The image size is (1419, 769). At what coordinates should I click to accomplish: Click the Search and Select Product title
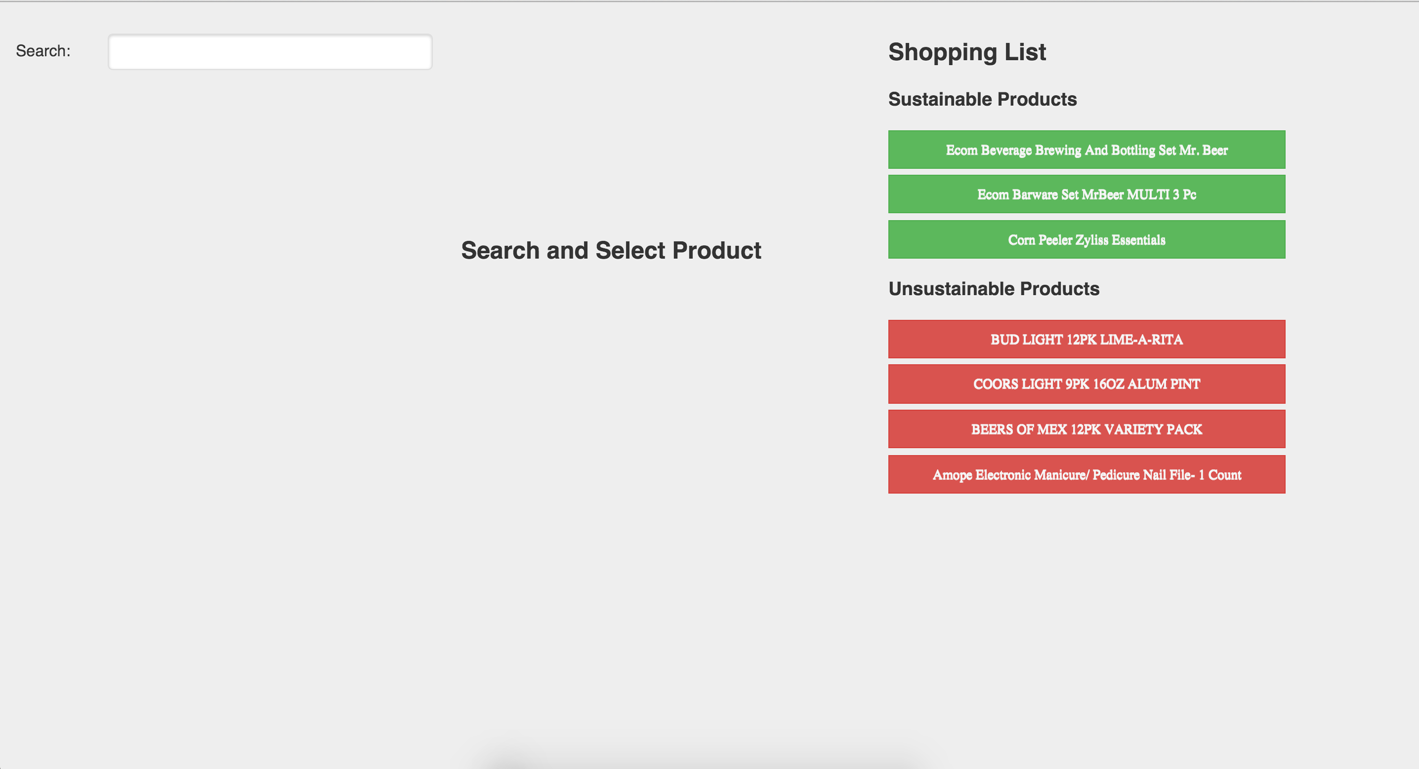point(611,250)
